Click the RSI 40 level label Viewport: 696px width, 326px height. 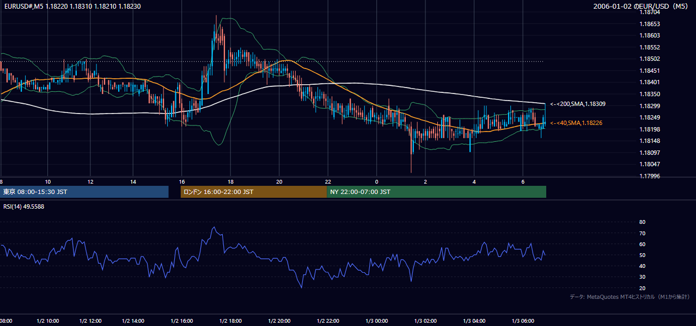(x=642, y=266)
